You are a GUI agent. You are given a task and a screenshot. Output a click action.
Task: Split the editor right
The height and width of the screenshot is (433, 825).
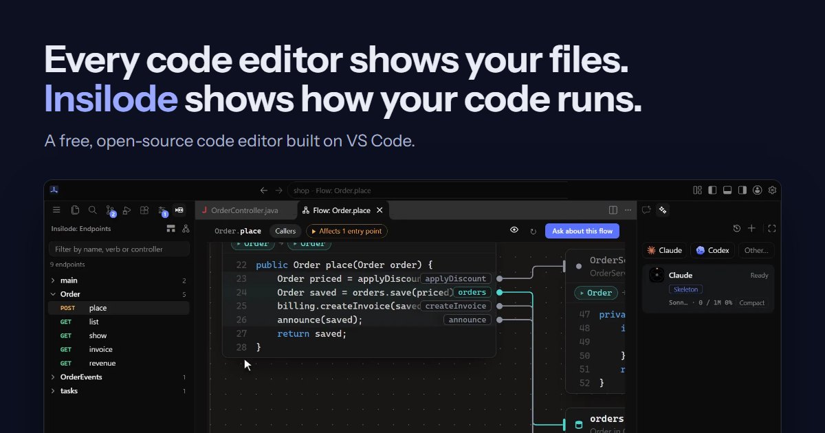coord(613,210)
